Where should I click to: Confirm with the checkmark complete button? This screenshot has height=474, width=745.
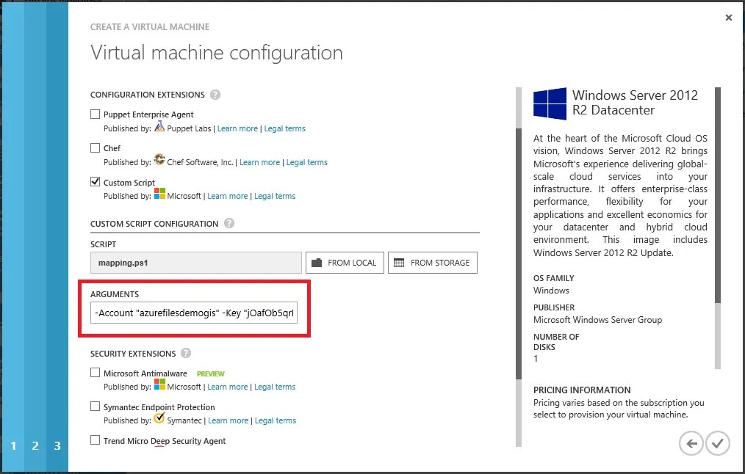(717, 443)
